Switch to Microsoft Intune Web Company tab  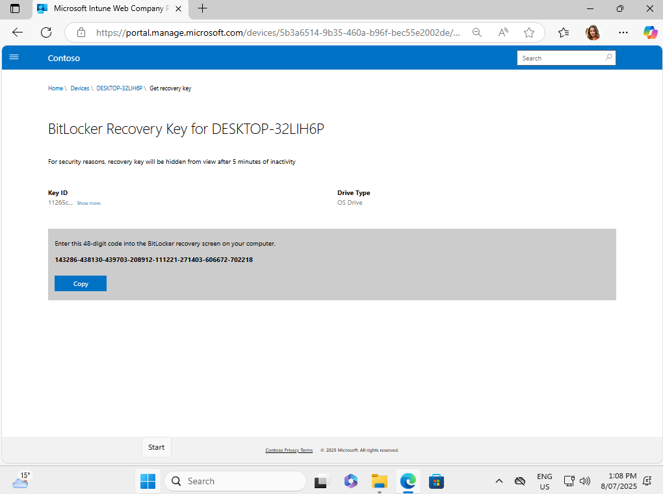coord(110,8)
